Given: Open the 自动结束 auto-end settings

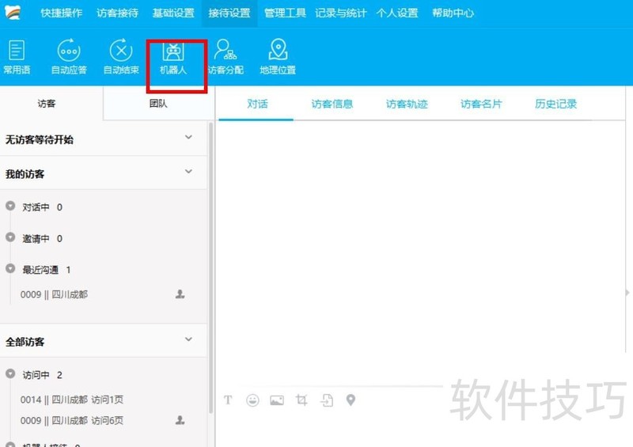Looking at the screenshot, I should [121, 57].
